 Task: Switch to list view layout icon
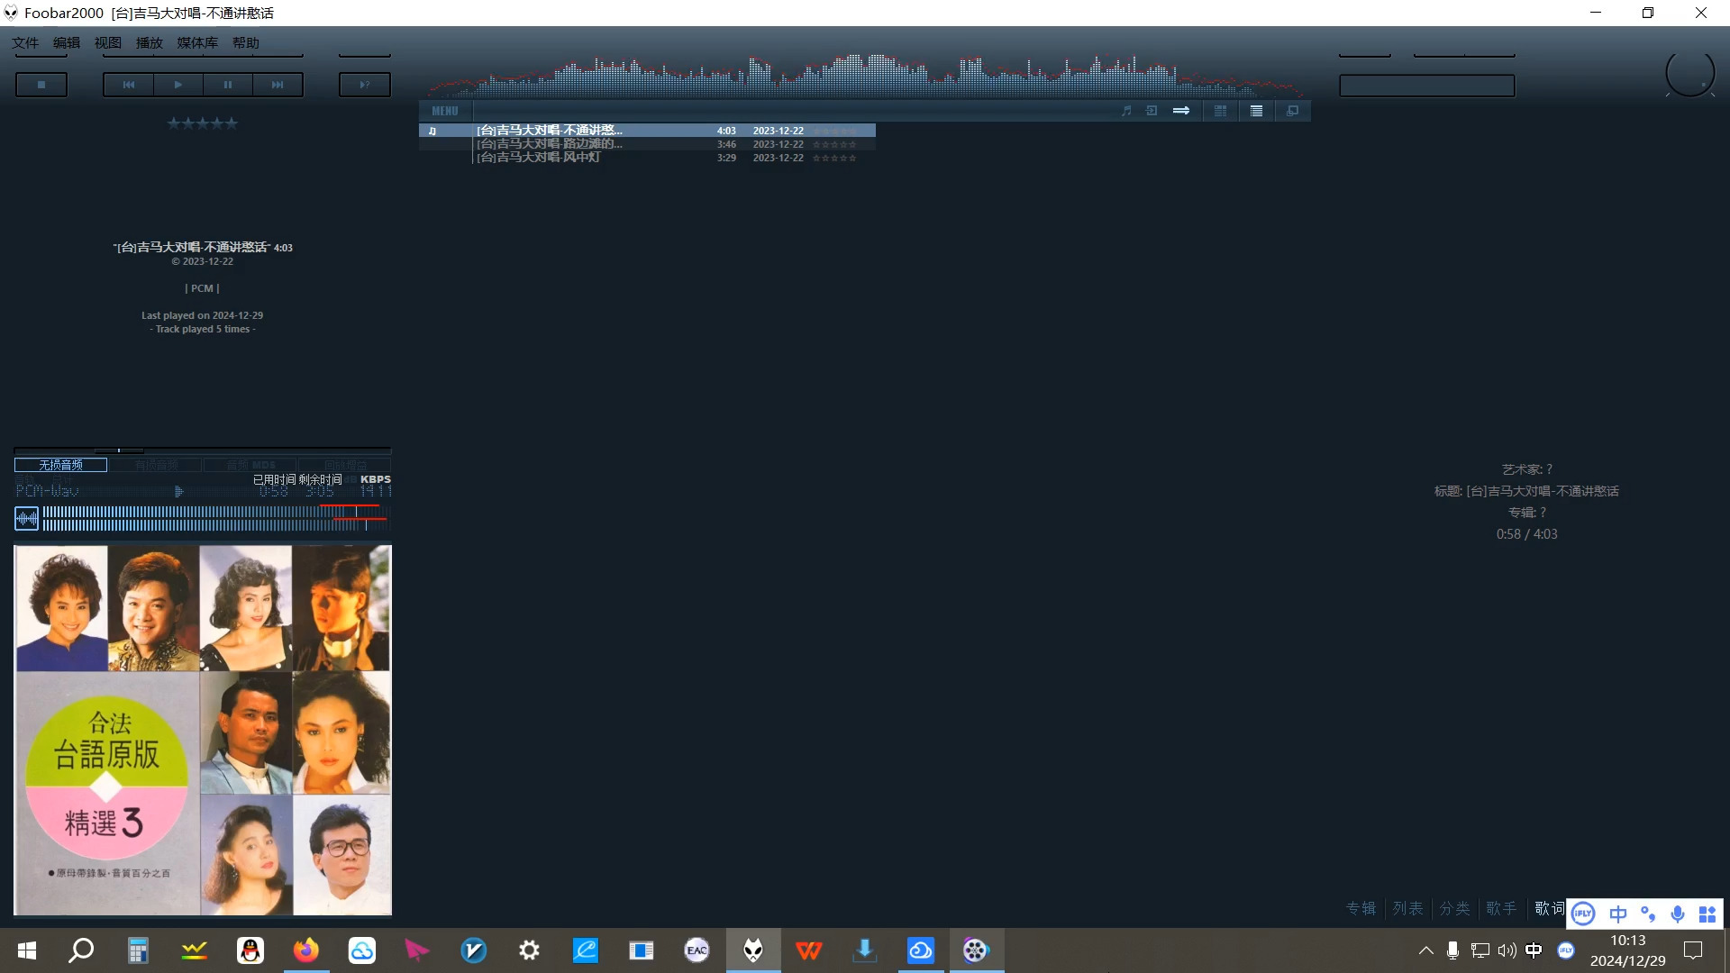(x=1256, y=111)
